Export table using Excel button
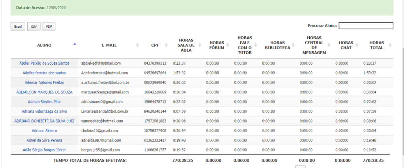The height and width of the screenshot is (168, 404). (18, 26)
